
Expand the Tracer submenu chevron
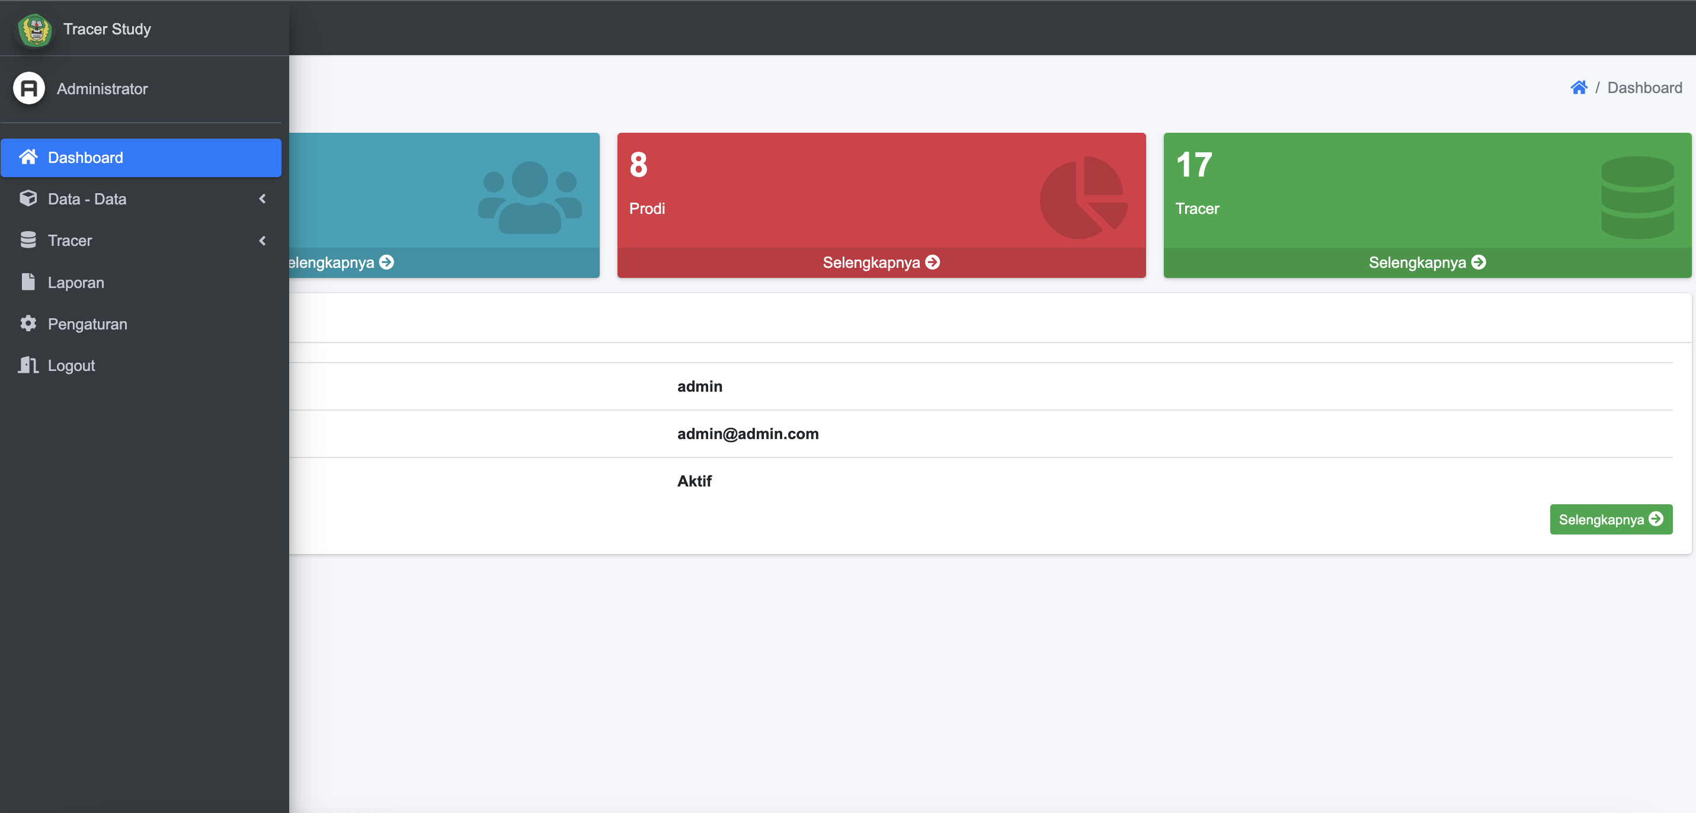262,240
